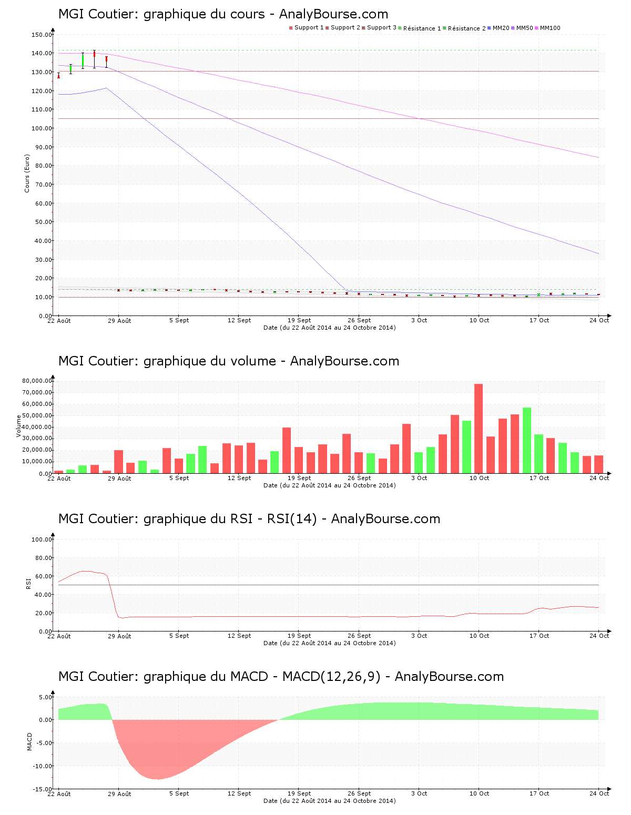Click the Support 1 legend color square
Image resolution: width=631 pixels, height=815 pixels.
(x=291, y=28)
